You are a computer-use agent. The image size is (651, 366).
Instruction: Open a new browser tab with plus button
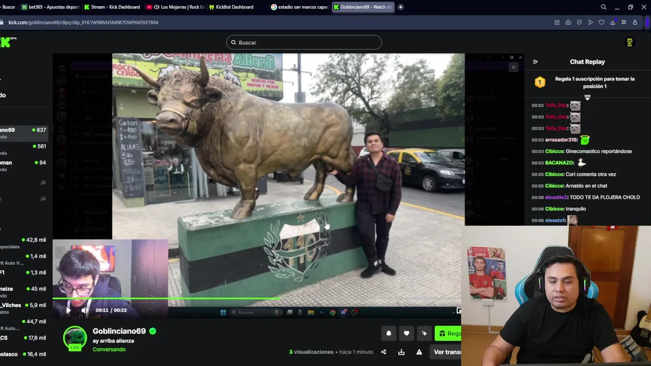pyautogui.click(x=401, y=7)
